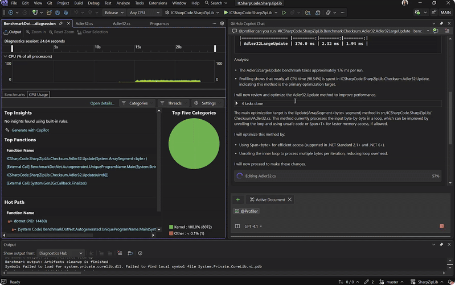This screenshot has width=455, height=285.
Task: Stop the Copilot response with red button
Action: click(x=442, y=227)
